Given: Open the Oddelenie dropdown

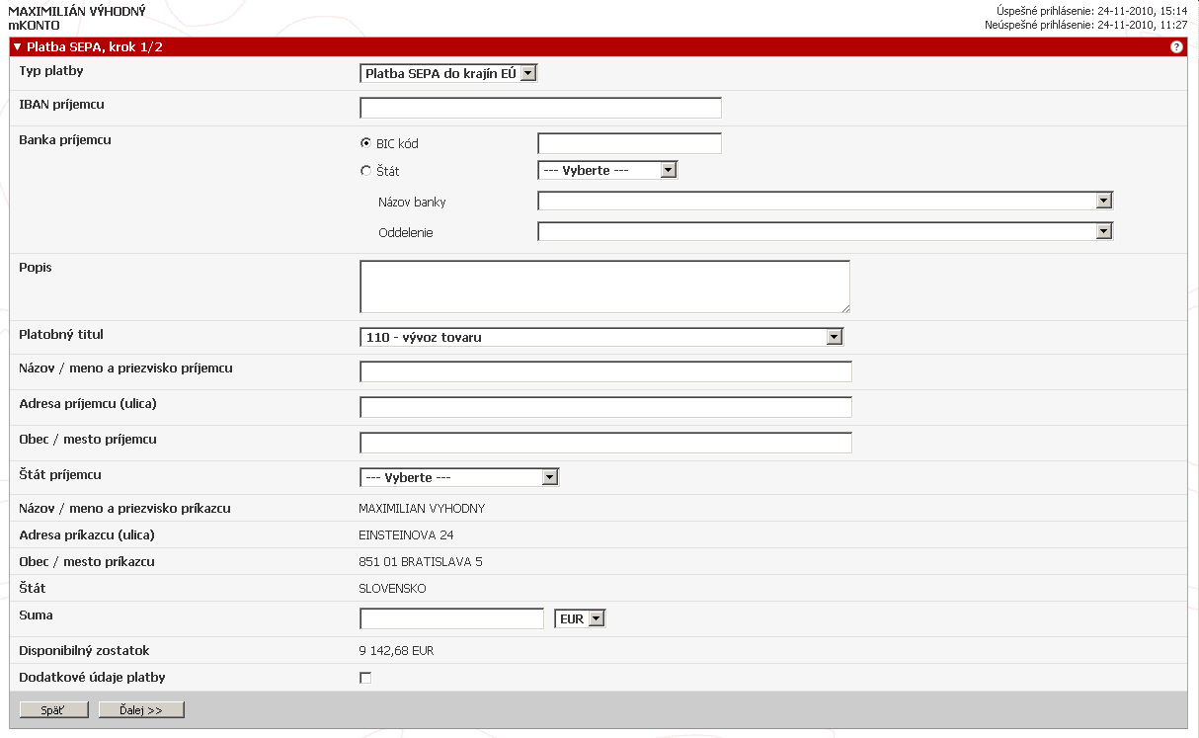Looking at the screenshot, I should click(x=826, y=232).
